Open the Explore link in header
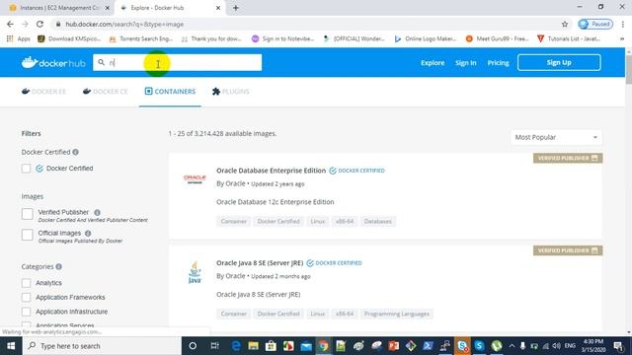 click(x=433, y=63)
